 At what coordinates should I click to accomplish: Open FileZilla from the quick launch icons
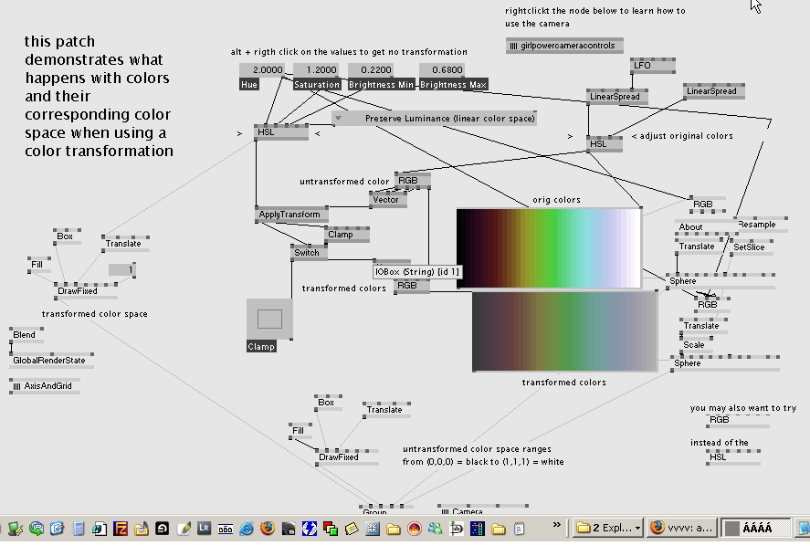(x=121, y=529)
